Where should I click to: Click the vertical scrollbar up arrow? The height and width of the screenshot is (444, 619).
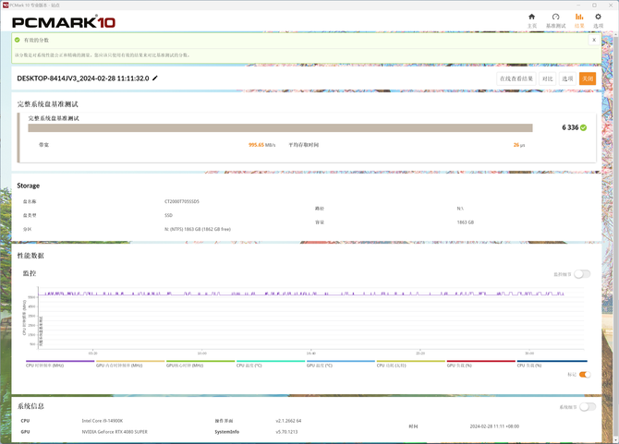615,35
